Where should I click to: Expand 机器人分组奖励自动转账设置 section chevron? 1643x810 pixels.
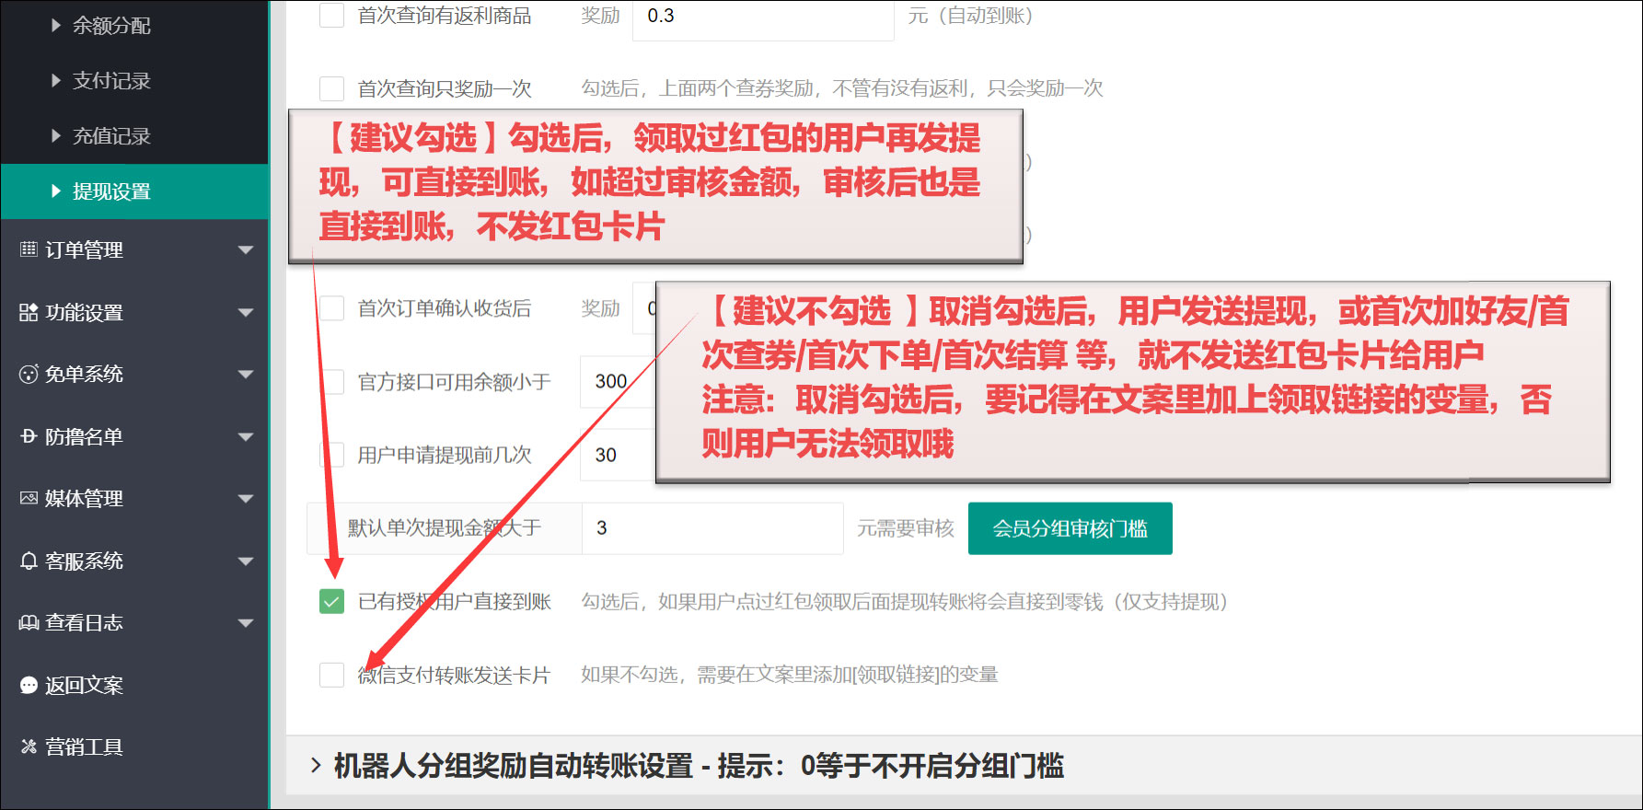pyautogui.click(x=316, y=765)
